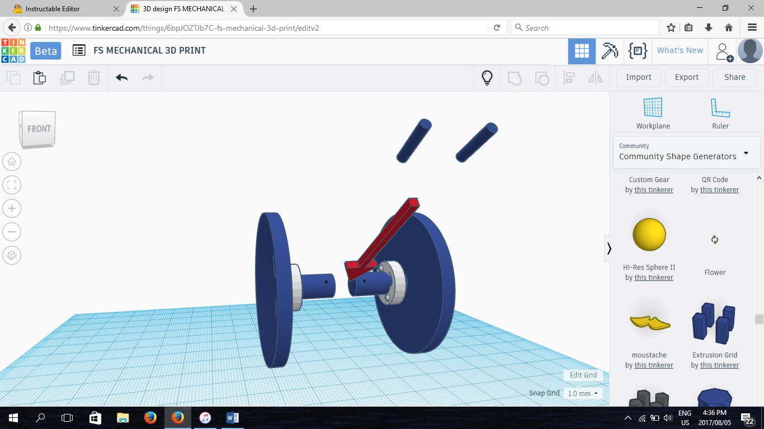Open the design list icon
The width and height of the screenshot is (764, 429).
pyautogui.click(x=79, y=50)
